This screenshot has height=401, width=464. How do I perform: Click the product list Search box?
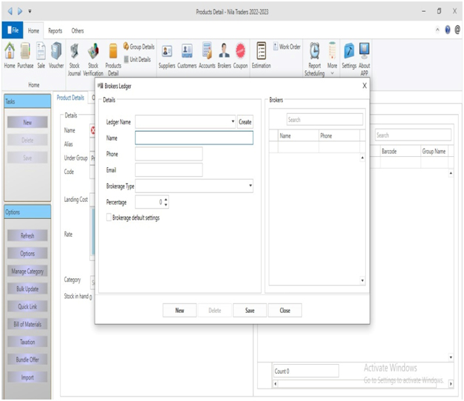[x=413, y=135]
